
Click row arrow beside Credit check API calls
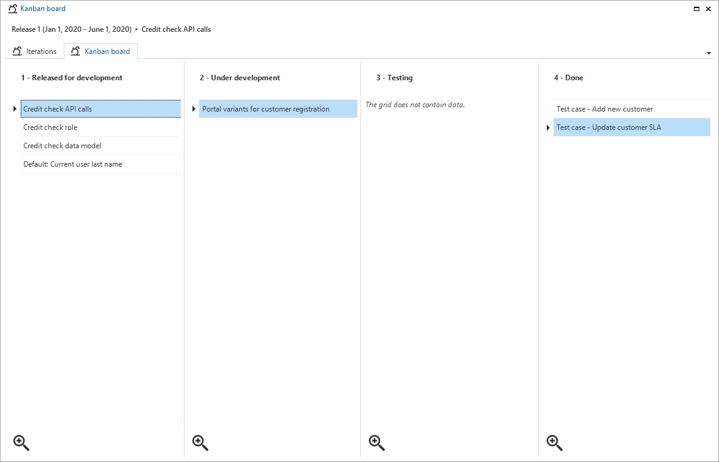(15, 109)
